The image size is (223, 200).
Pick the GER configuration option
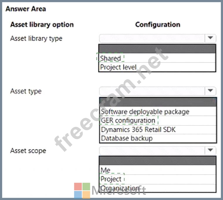128,120
